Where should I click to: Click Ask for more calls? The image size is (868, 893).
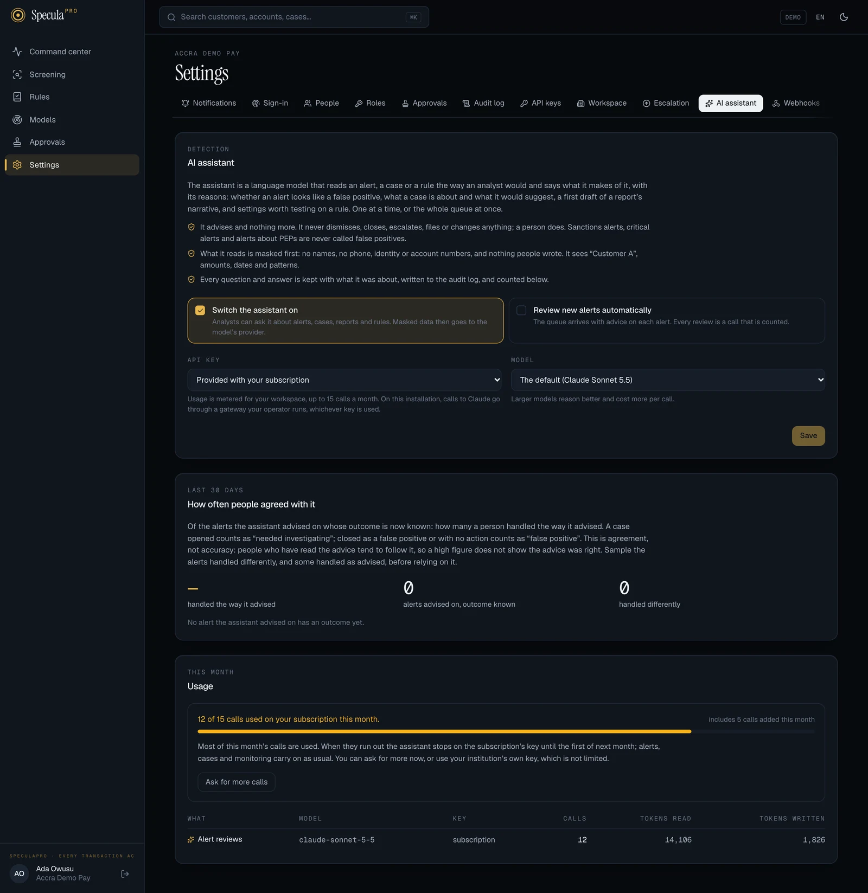click(x=237, y=782)
